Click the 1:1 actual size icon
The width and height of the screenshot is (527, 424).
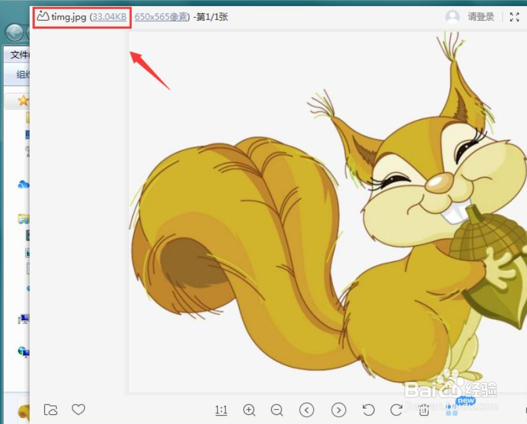coord(222,410)
